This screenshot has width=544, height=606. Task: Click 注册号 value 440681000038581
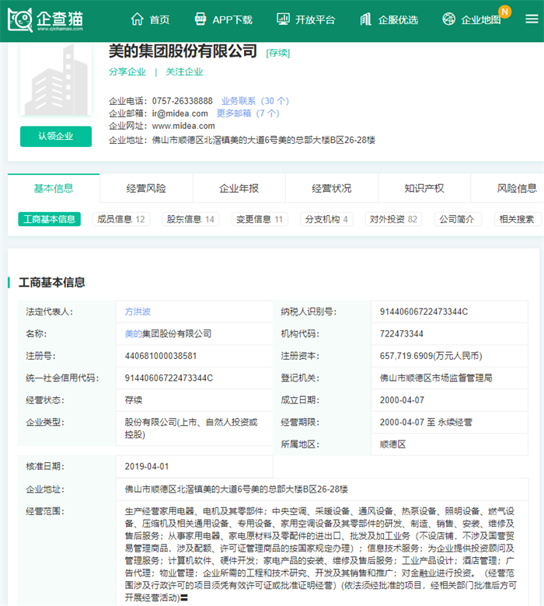(161, 356)
